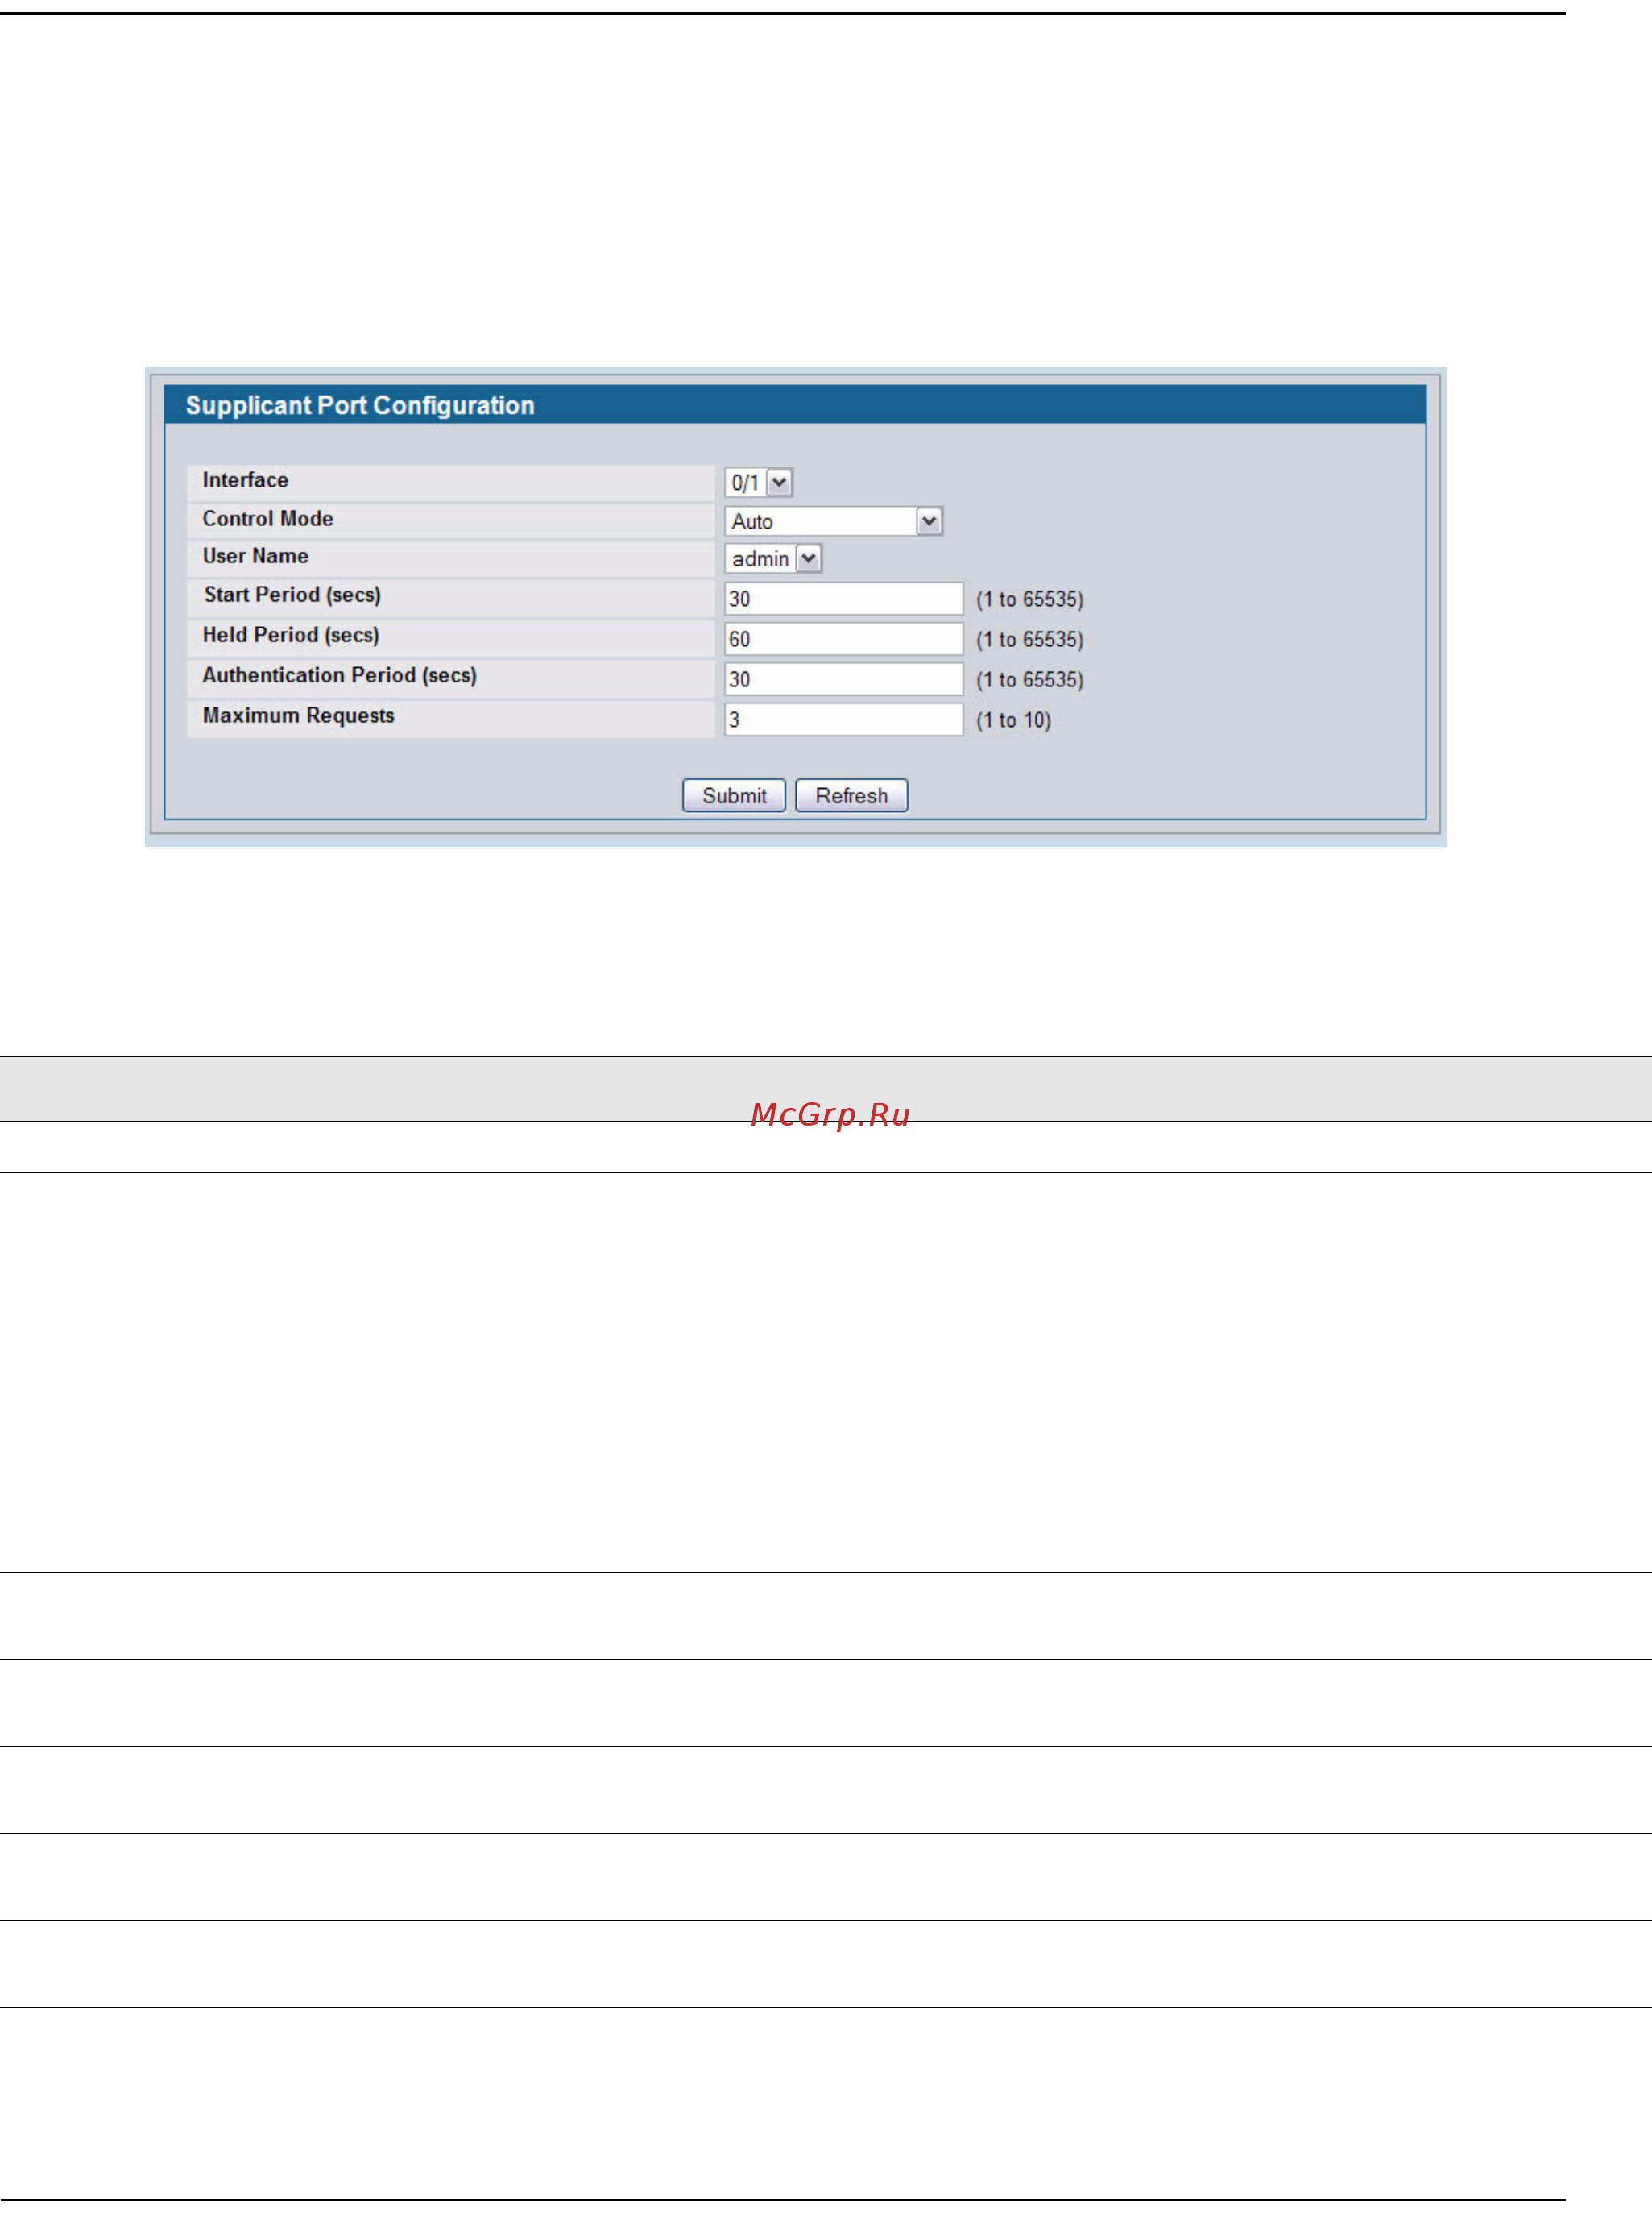Click the (1 to 10) range hint
This screenshot has width=1652, height=2227.
[x=1013, y=720]
